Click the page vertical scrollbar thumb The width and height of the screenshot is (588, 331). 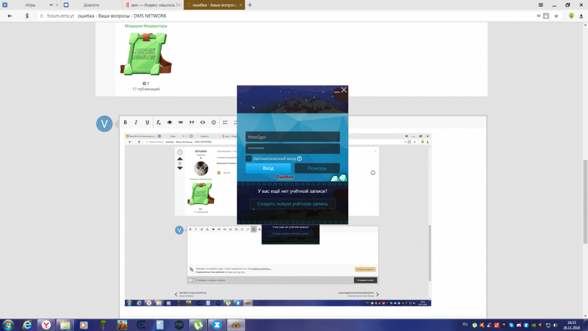coord(585,202)
